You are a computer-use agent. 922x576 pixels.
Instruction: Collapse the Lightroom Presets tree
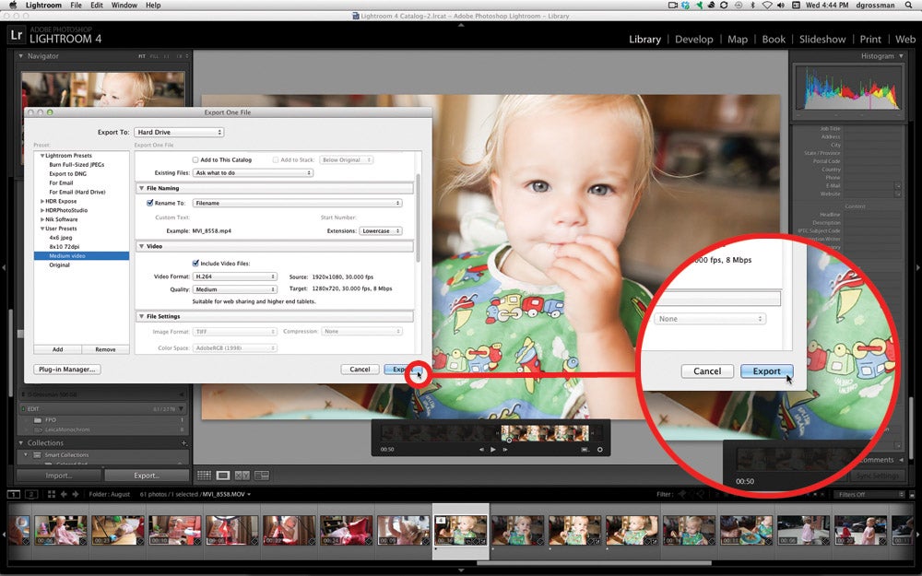[x=42, y=156]
